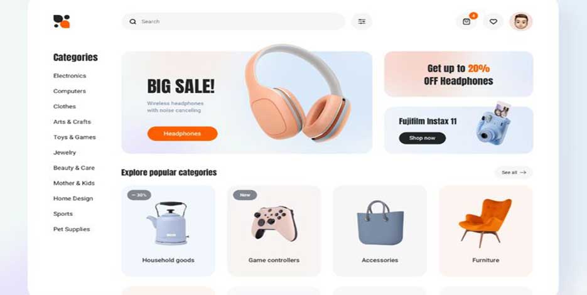Click the See all link
The height and width of the screenshot is (295, 587).
pos(514,173)
